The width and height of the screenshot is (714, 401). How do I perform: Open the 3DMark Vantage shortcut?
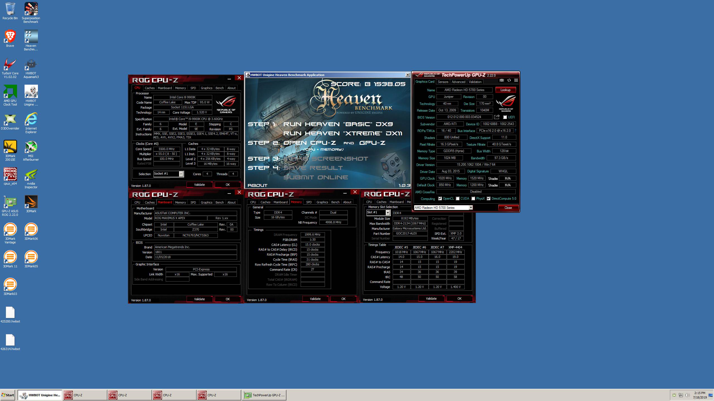10,233
